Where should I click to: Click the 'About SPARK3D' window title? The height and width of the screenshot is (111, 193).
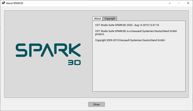[14, 3]
